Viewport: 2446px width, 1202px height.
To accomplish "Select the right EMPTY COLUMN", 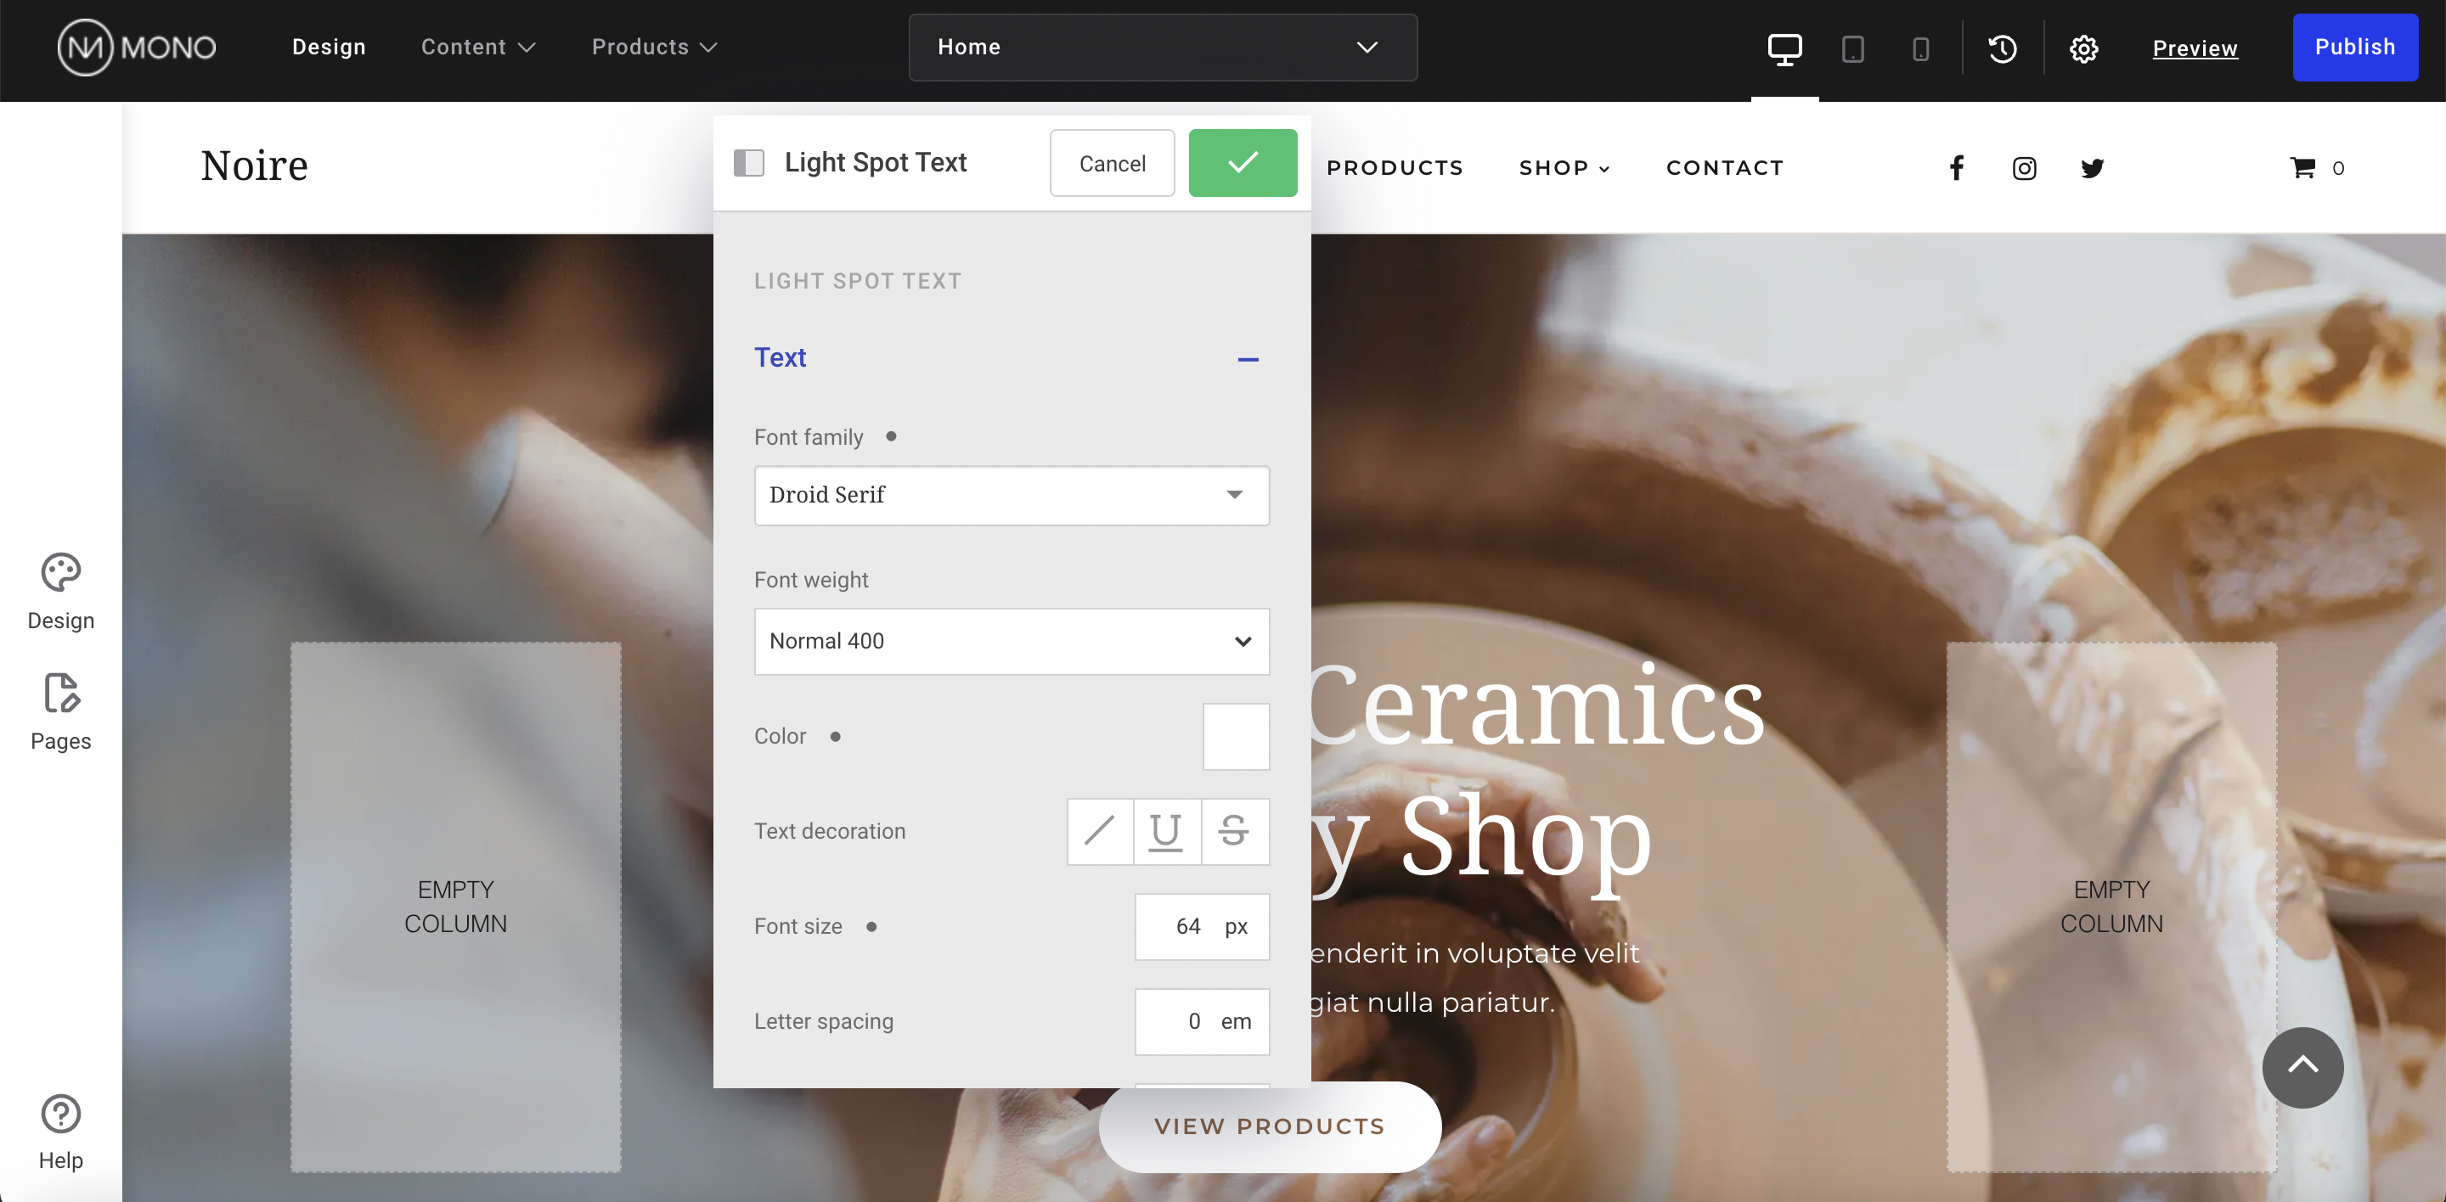I will point(2111,907).
